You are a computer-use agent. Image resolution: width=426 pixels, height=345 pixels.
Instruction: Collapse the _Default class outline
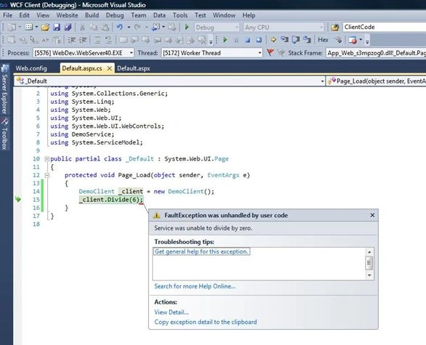(47, 158)
